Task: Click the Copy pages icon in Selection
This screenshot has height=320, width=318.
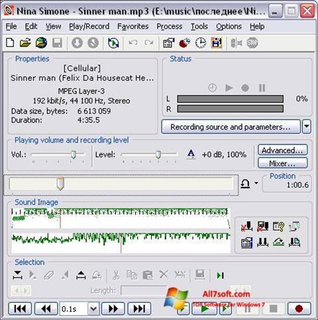Action: click(132, 275)
